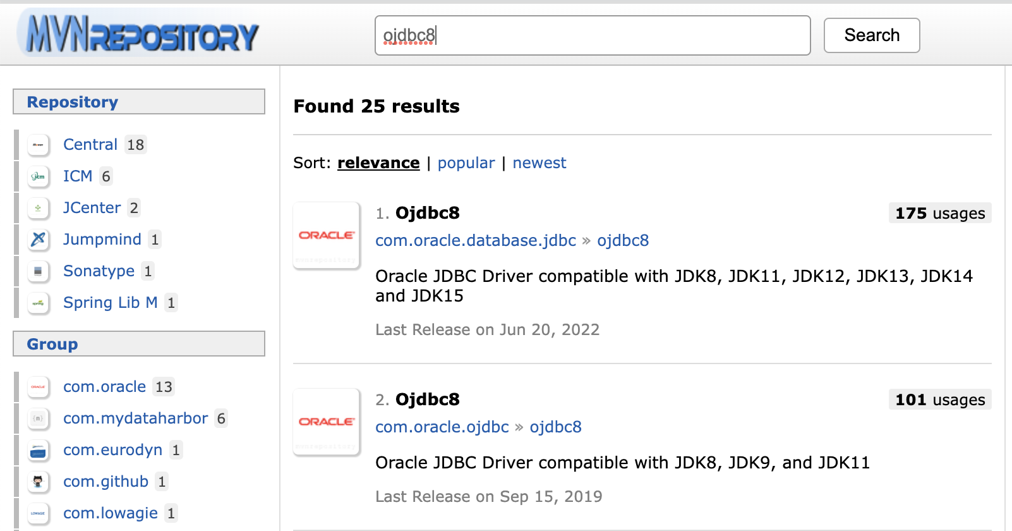Open the Spring Lib M link
This screenshot has width=1012, height=531.
[x=111, y=303]
